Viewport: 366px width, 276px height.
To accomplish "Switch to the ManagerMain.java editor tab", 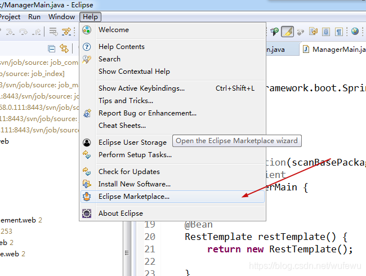I will (334, 49).
